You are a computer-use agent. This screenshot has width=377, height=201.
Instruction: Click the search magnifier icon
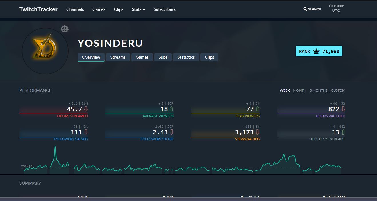(x=305, y=9)
